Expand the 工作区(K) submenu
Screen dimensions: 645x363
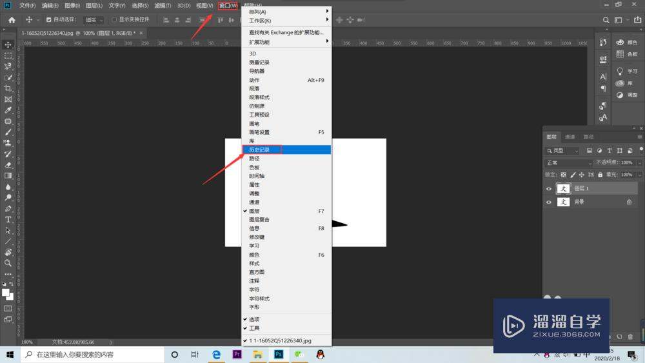[x=286, y=21]
